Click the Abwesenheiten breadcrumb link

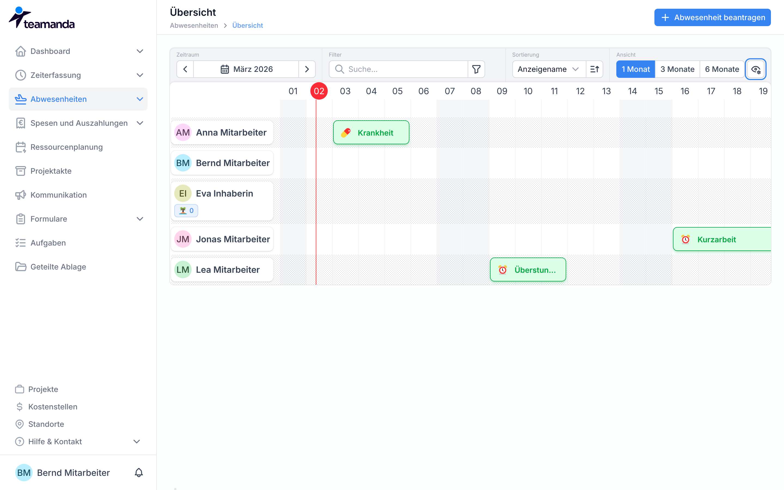tap(194, 26)
